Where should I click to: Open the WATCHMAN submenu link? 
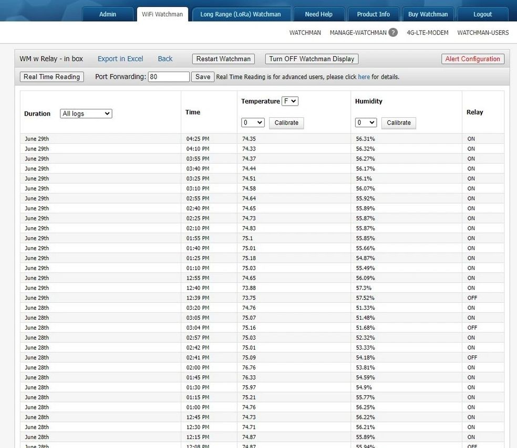coord(305,33)
